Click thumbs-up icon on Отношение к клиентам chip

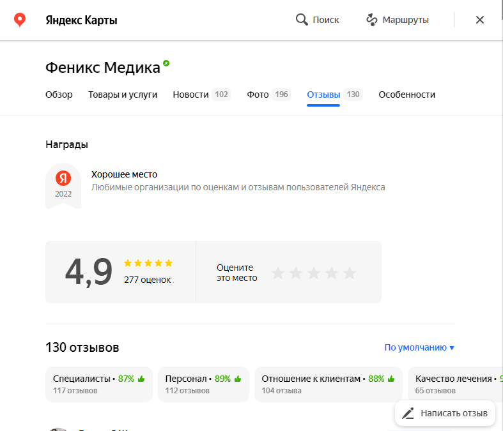391,379
